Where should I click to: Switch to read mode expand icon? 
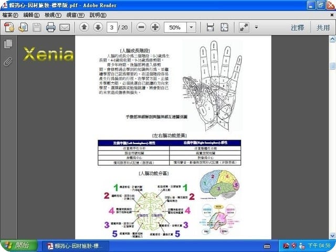[x=244, y=27]
